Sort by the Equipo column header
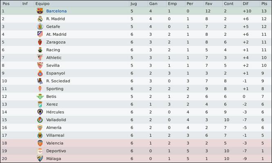Screen dimensions: 272x163 42,4
